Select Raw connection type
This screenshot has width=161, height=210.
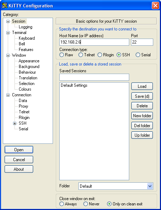click(61, 55)
